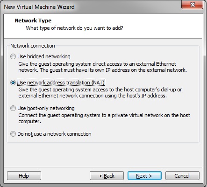The width and height of the screenshot is (207, 187).
Task: Click the 'Do not use a network connection' label
Action: (x=54, y=134)
